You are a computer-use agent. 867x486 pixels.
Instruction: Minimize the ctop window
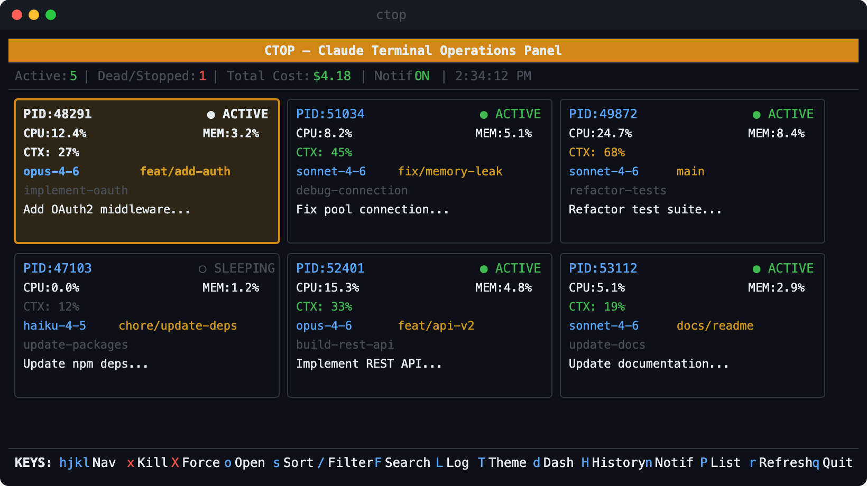tap(34, 15)
